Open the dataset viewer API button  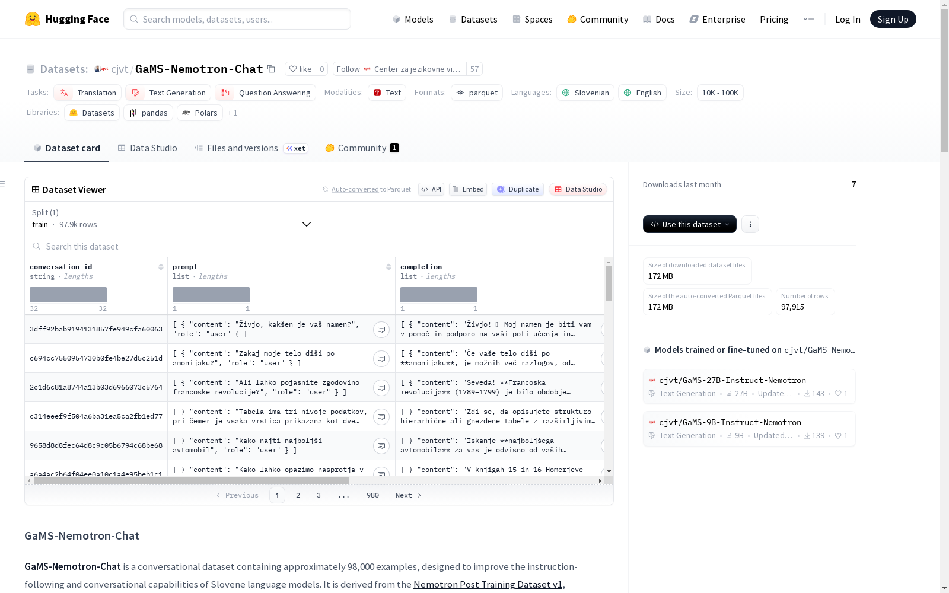[x=431, y=189]
